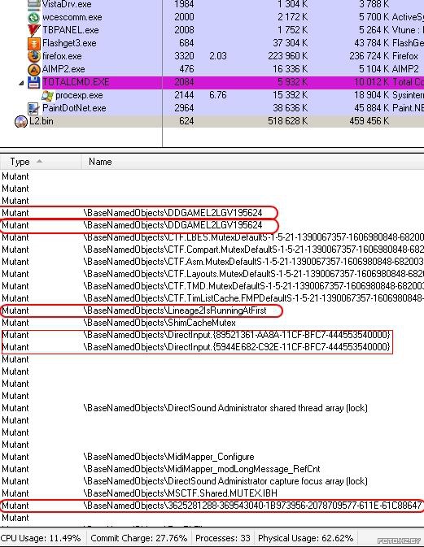Viewport: 424px width, 547px height.
Task: Select the AIMP2.exe process name
Action: [63, 69]
